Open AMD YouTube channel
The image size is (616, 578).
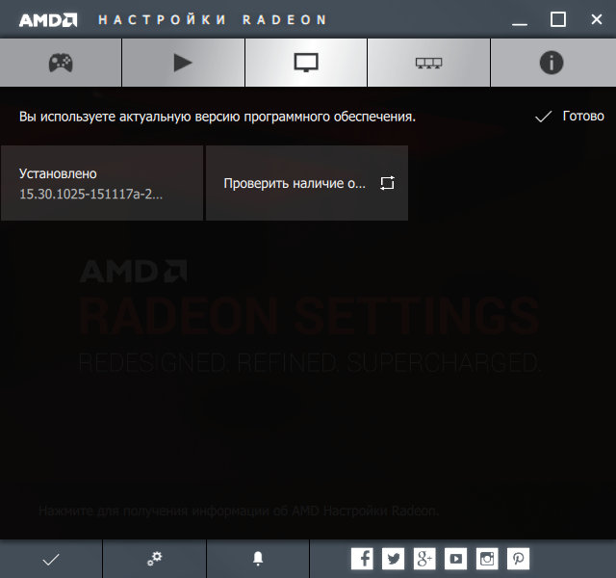[455, 559]
